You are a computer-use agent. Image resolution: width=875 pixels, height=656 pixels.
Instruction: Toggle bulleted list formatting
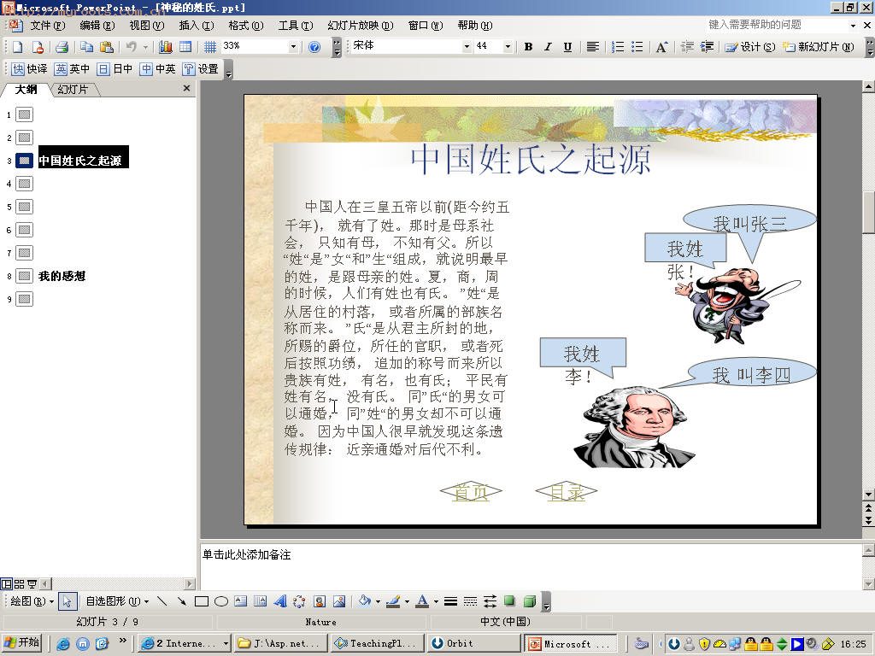(637, 47)
